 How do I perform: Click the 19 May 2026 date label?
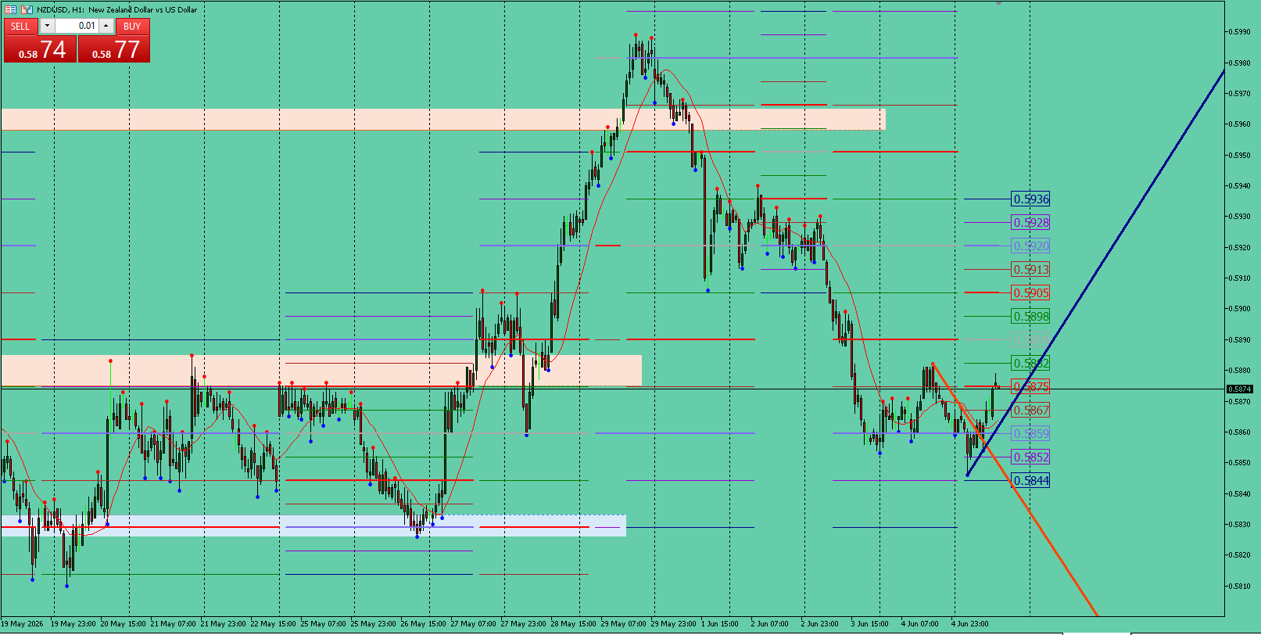click(x=22, y=624)
